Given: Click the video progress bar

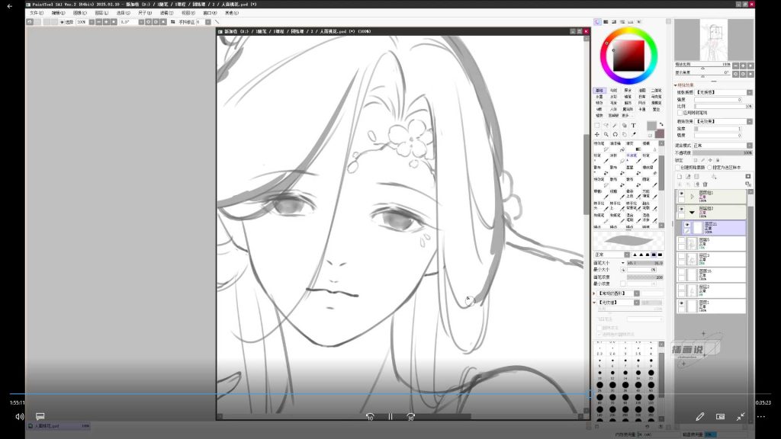Looking at the screenshot, I should coord(390,394).
